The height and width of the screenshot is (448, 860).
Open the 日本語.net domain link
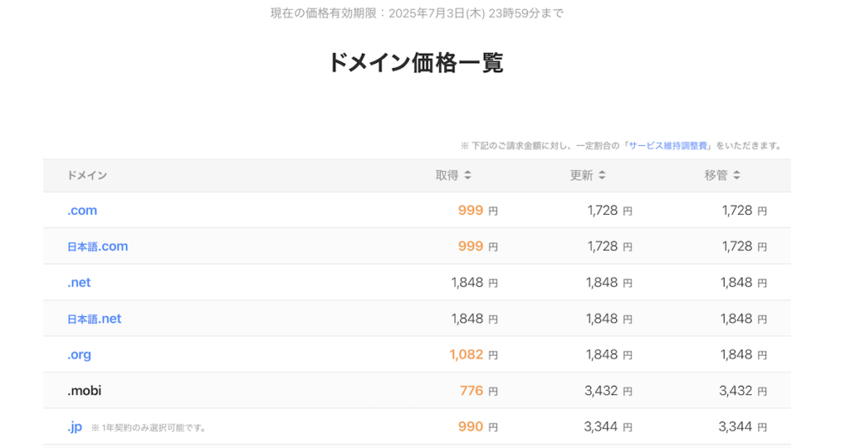94,319
